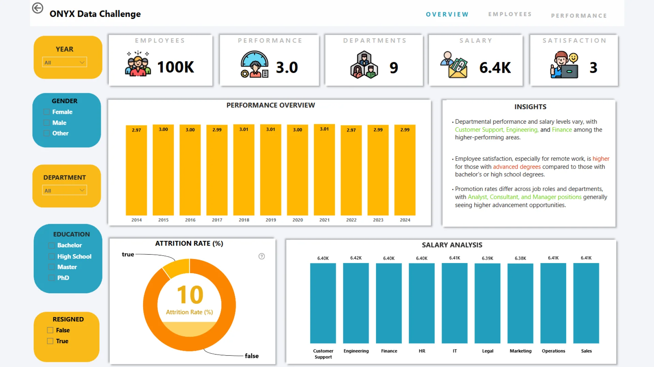
Task: Click the 6.42K Engineering salary label
Action: (356, 258)
